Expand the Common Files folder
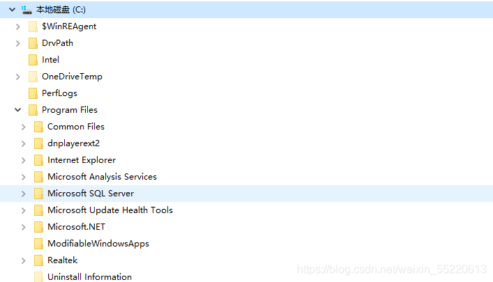 [24, 127]
